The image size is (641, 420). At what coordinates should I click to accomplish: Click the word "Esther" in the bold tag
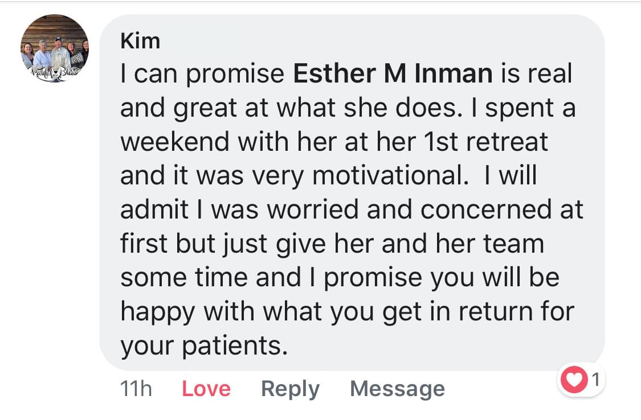pos(334,73)
